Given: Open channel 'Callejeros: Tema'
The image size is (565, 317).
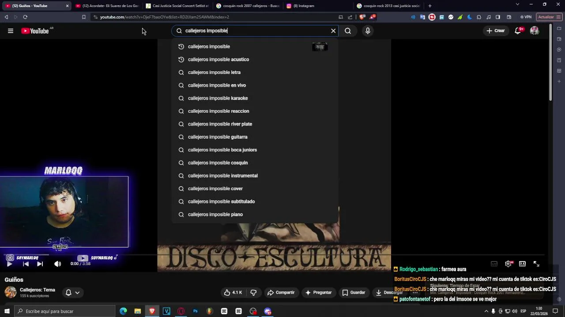Looking at the screenshot, I should click(38, 290).
